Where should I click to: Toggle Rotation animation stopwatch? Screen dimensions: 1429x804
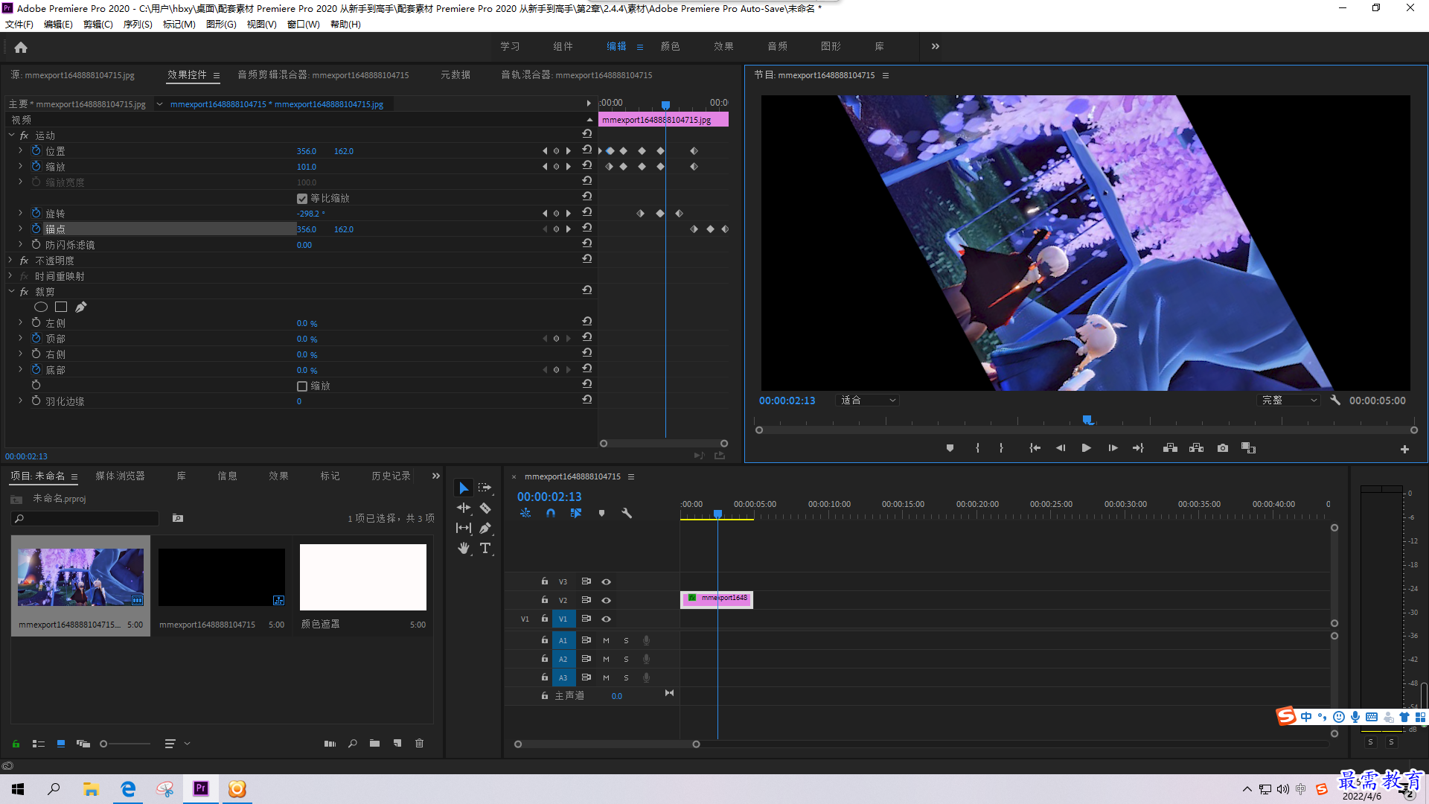36,213
